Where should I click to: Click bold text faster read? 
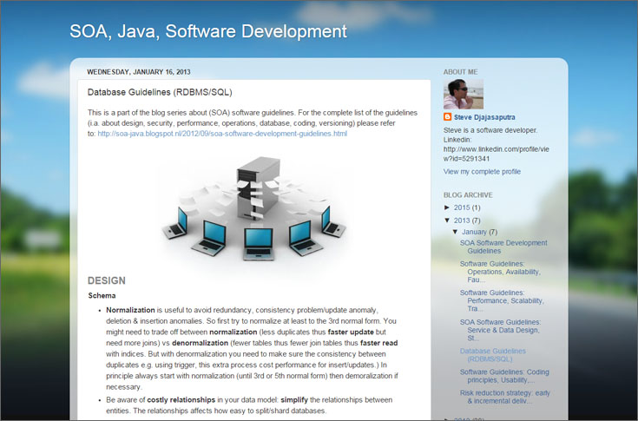(x=378, y=343)
